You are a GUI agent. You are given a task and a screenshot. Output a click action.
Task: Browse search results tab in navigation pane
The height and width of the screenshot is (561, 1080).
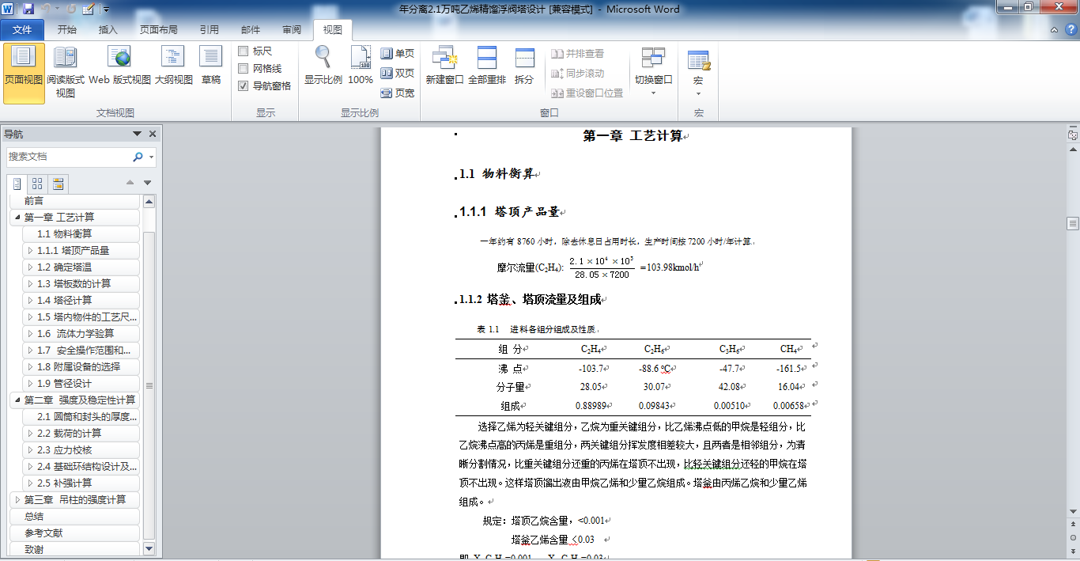tap(58, 184)
